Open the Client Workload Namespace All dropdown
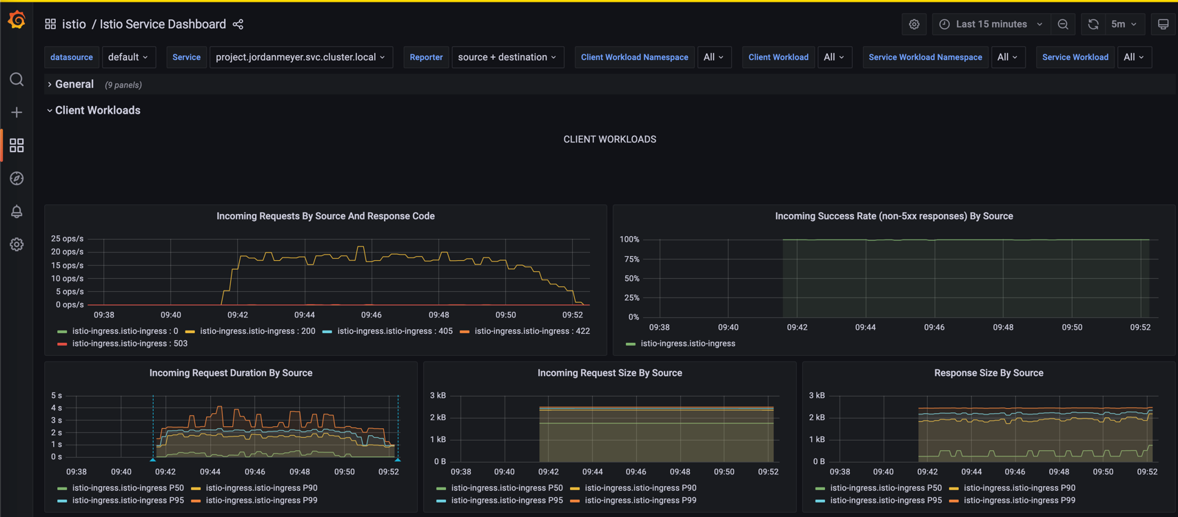 (714, 57)
